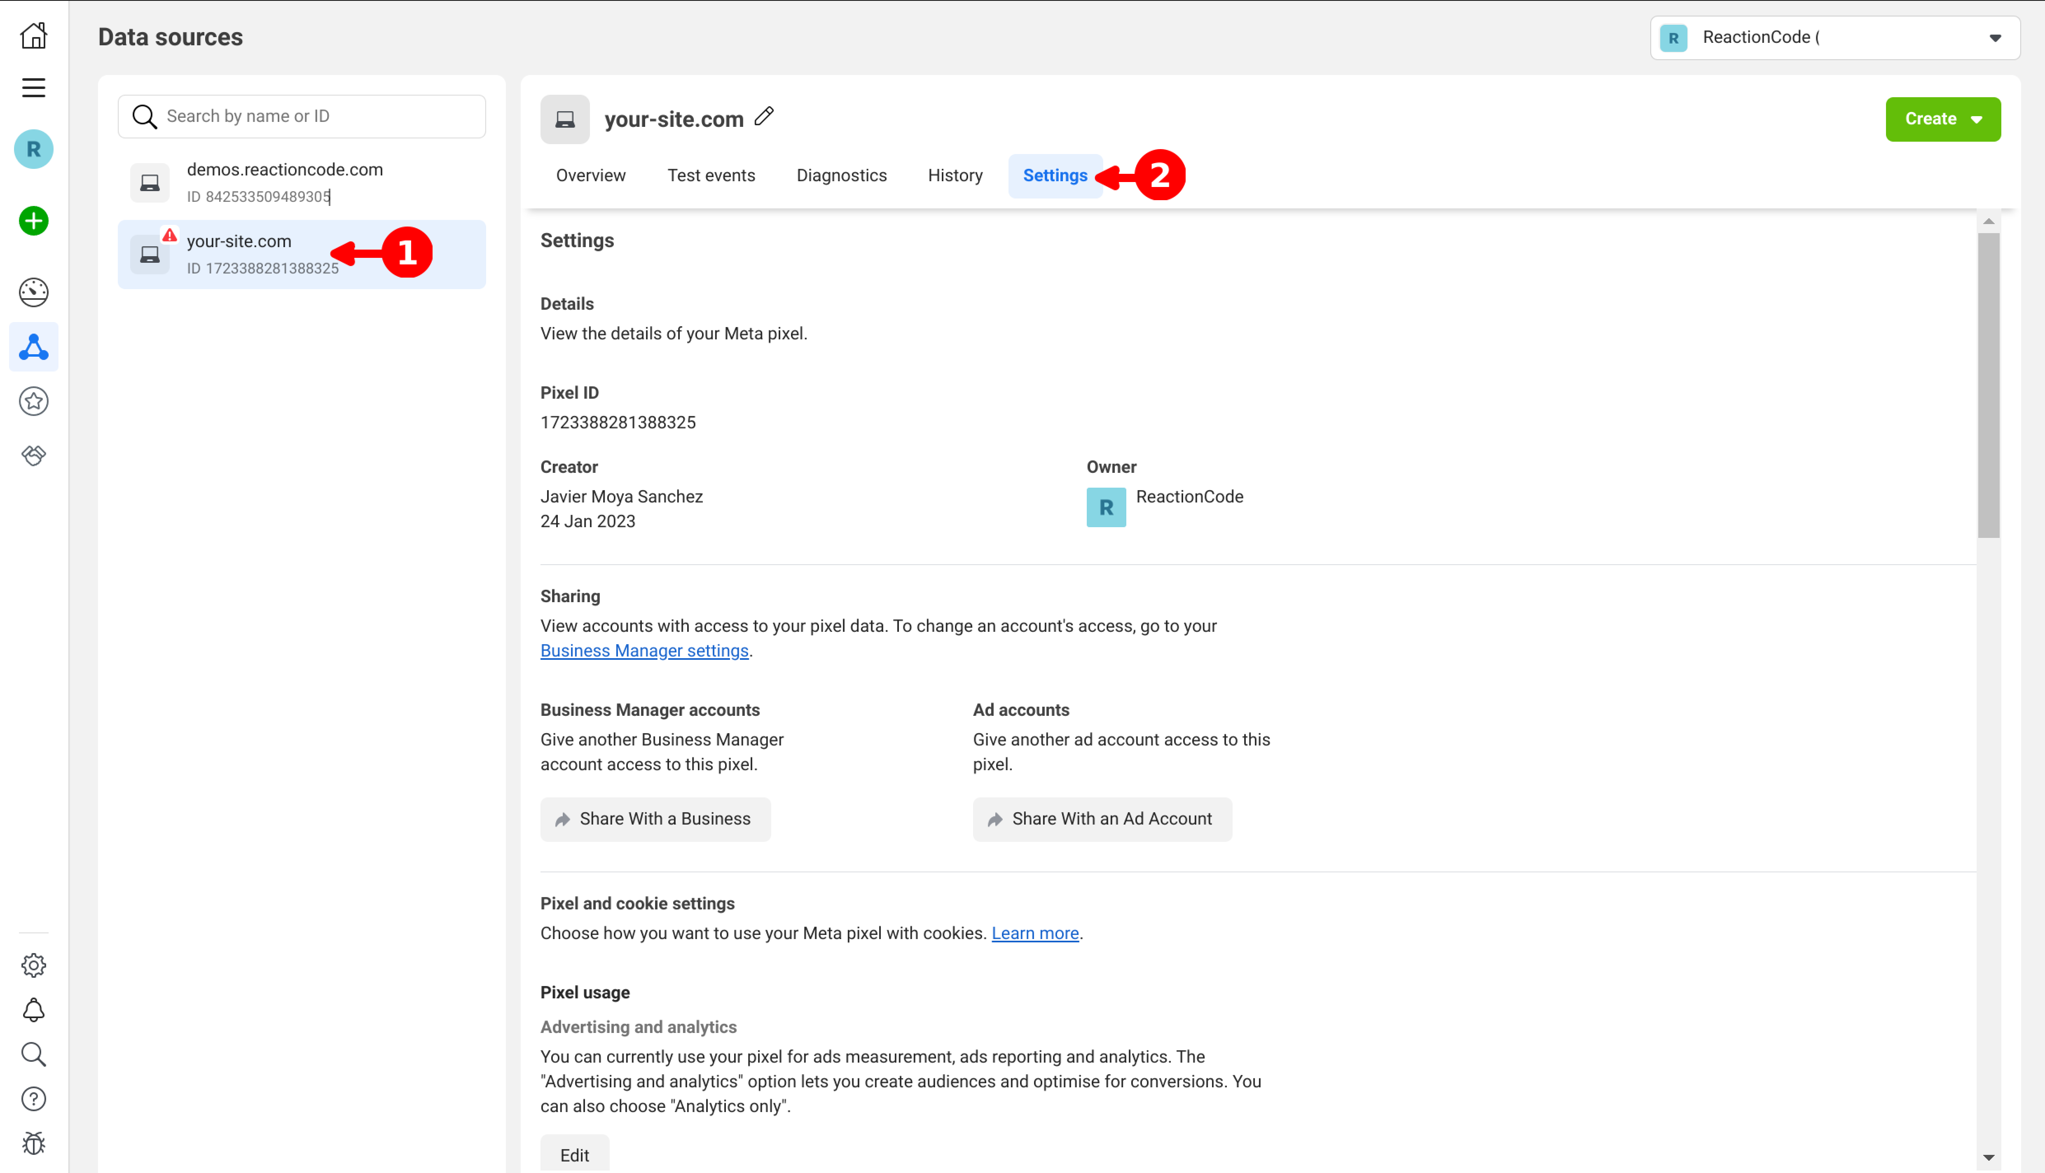The height and width of the screenshot is (1173, 2045).
Task: Open the help question mark icon
Action: click(33, 1099)
